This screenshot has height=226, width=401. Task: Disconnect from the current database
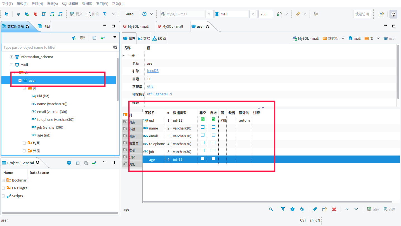pyautogui.click(x=35, y=14)
